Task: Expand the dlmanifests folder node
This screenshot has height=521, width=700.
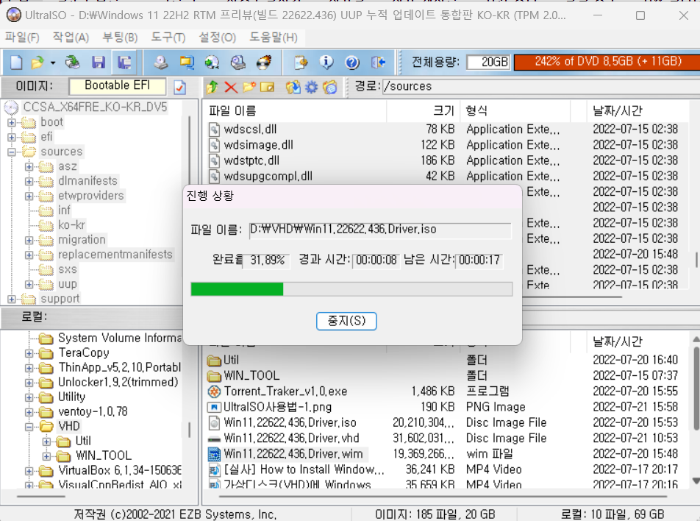Action: (x=29, y=182)
